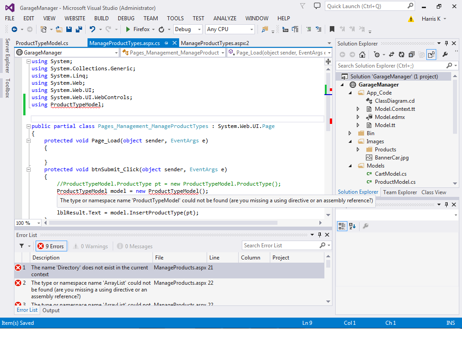The width and height of the screenshot is (462, 346).
Task: Click the Save All toolbar icon
Action: [x=79, y=29]
